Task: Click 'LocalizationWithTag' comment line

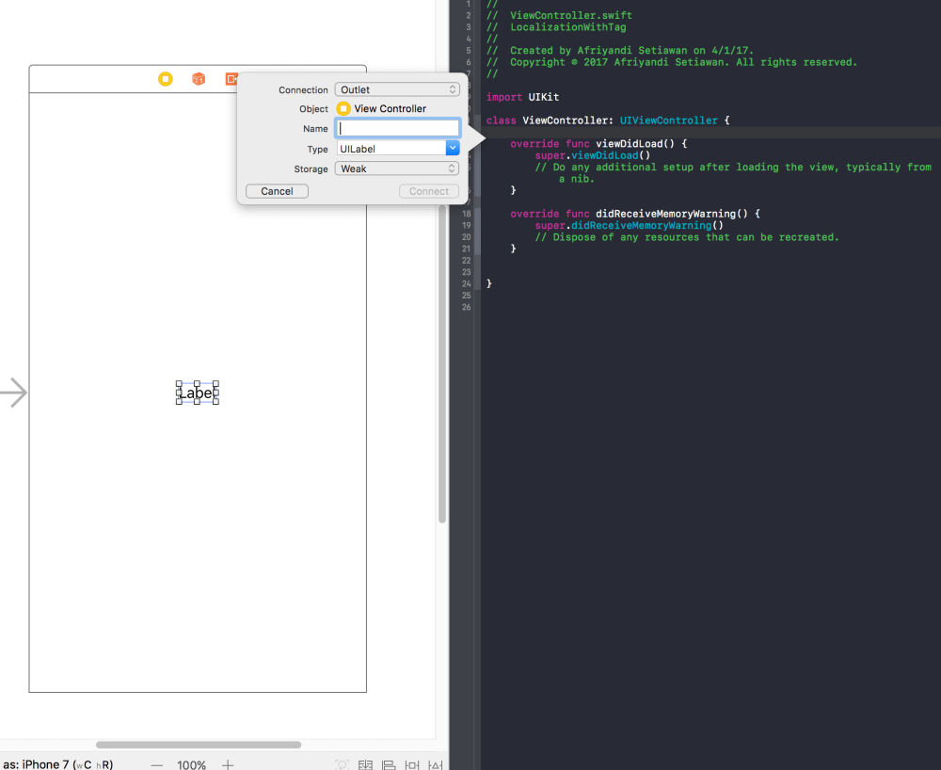Action: 567,27
